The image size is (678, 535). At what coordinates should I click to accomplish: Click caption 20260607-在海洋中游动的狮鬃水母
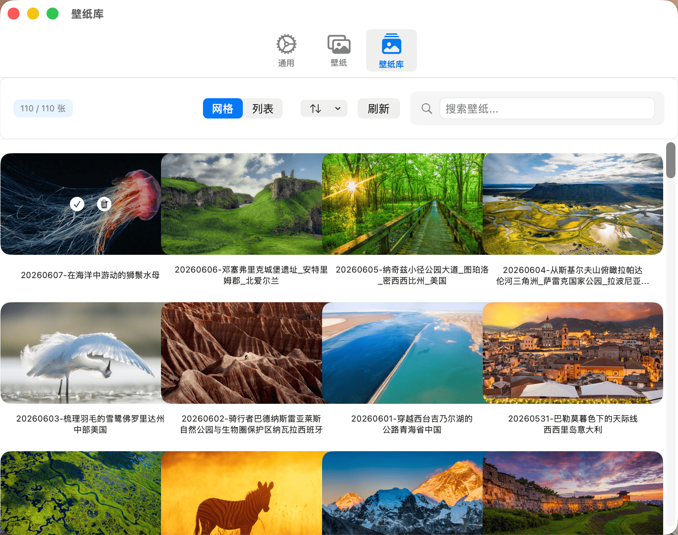click(90, 275)
